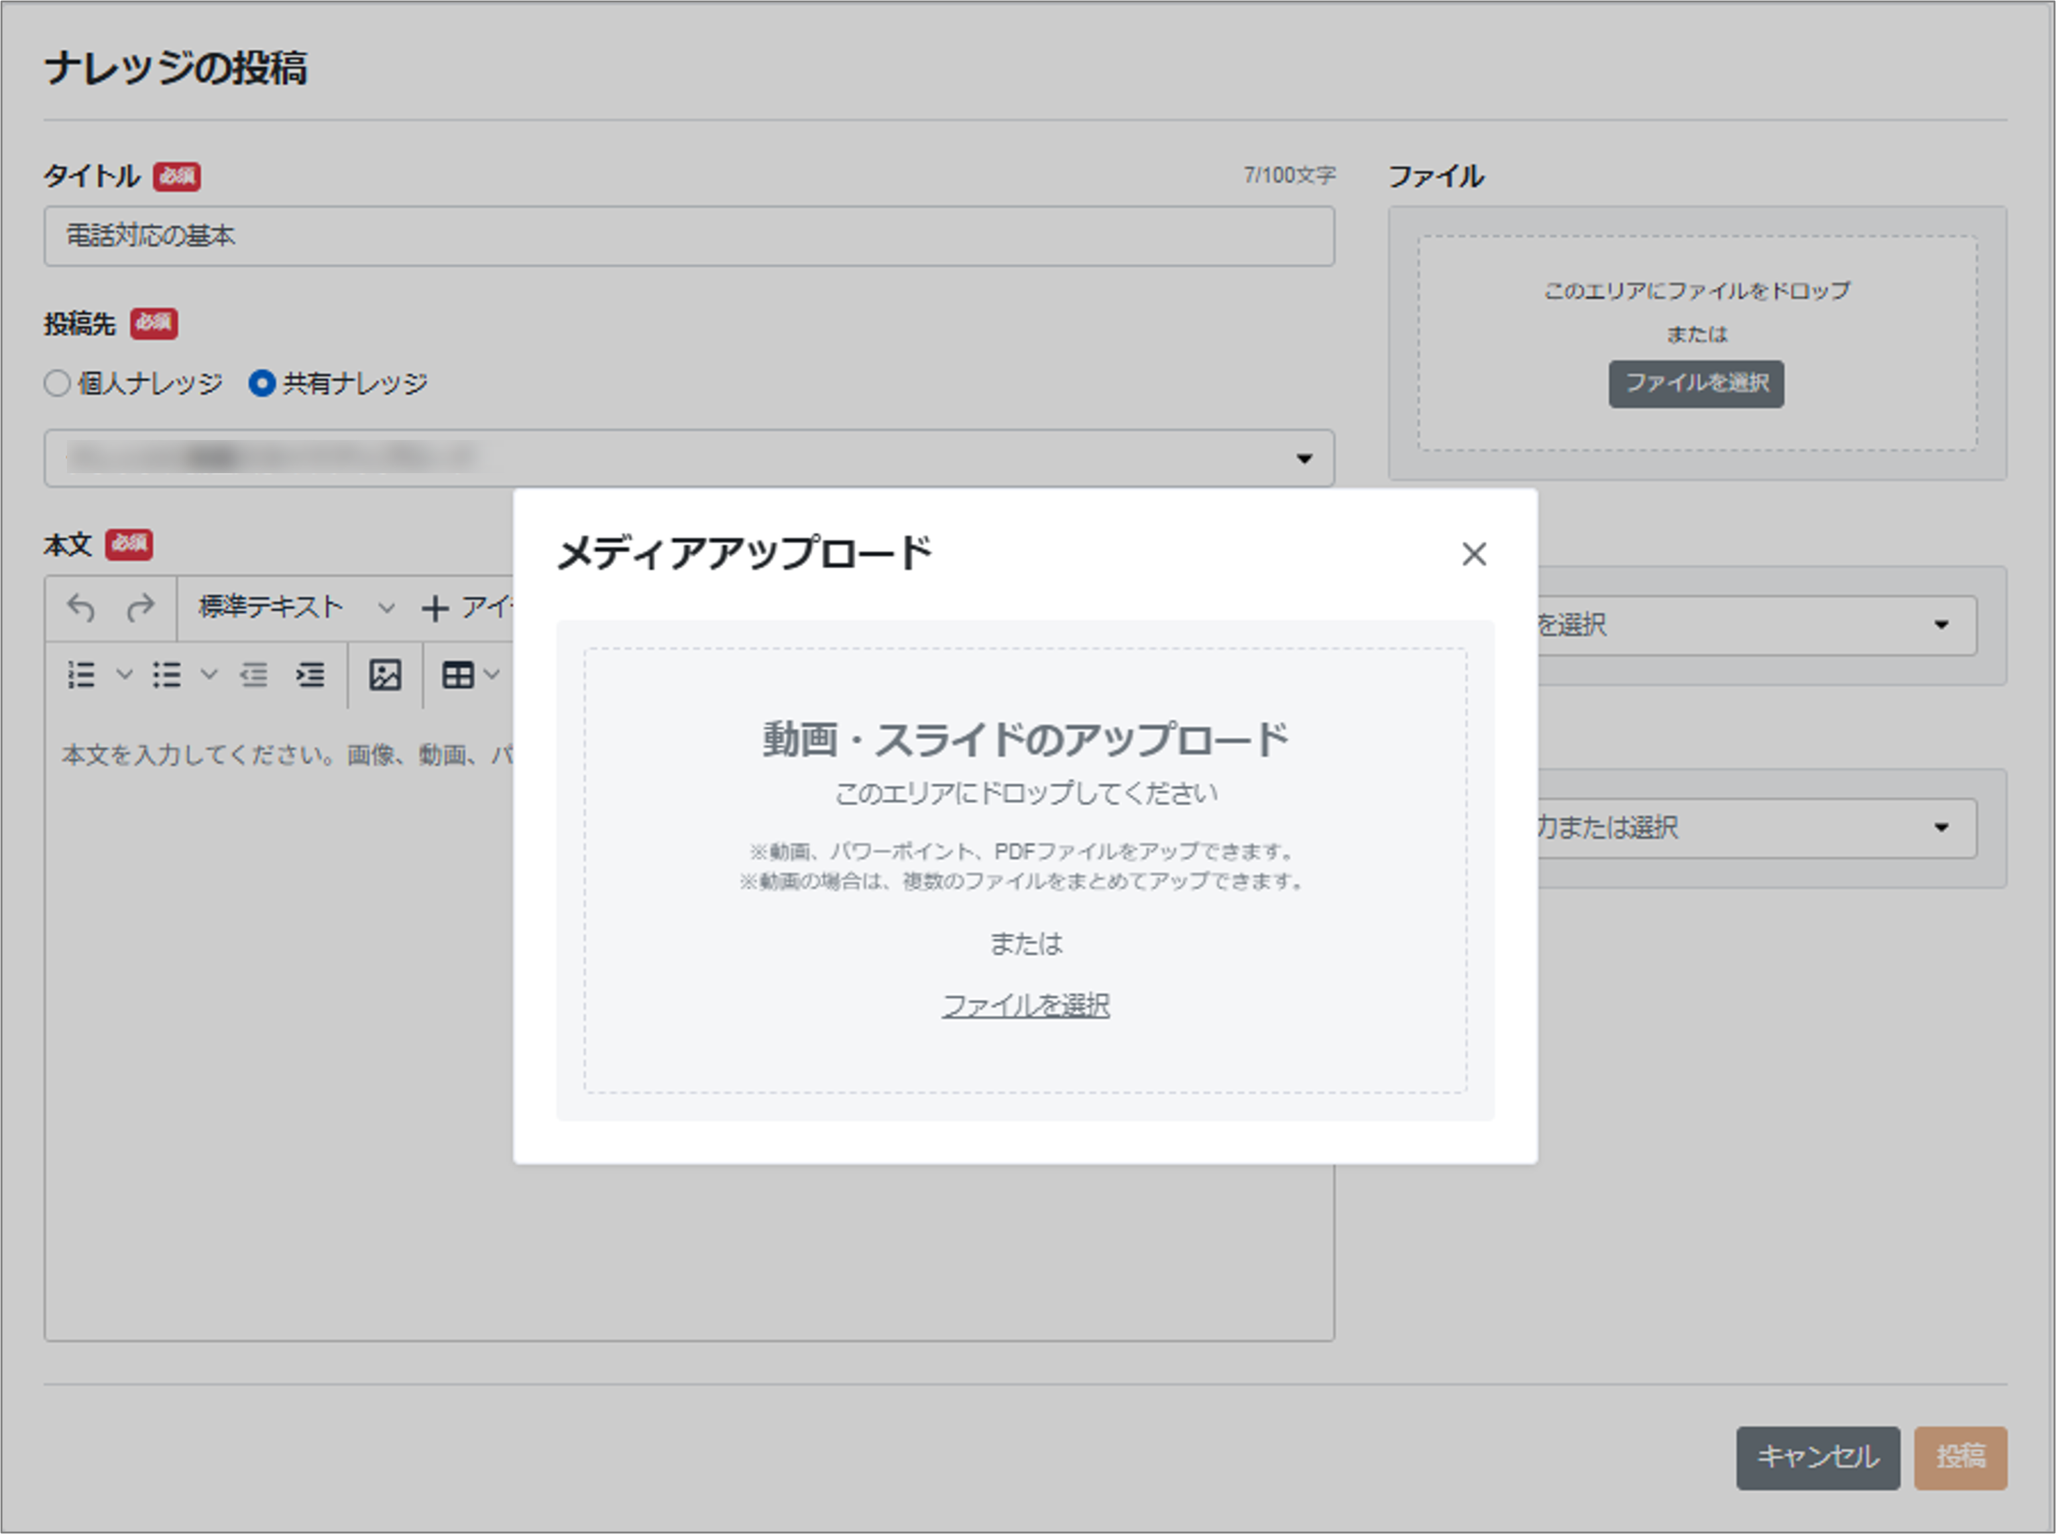Screen dimensions: 2056x1534
Task: Select the 共有ナレッジ radio button
Action: [x=262, y=384]
